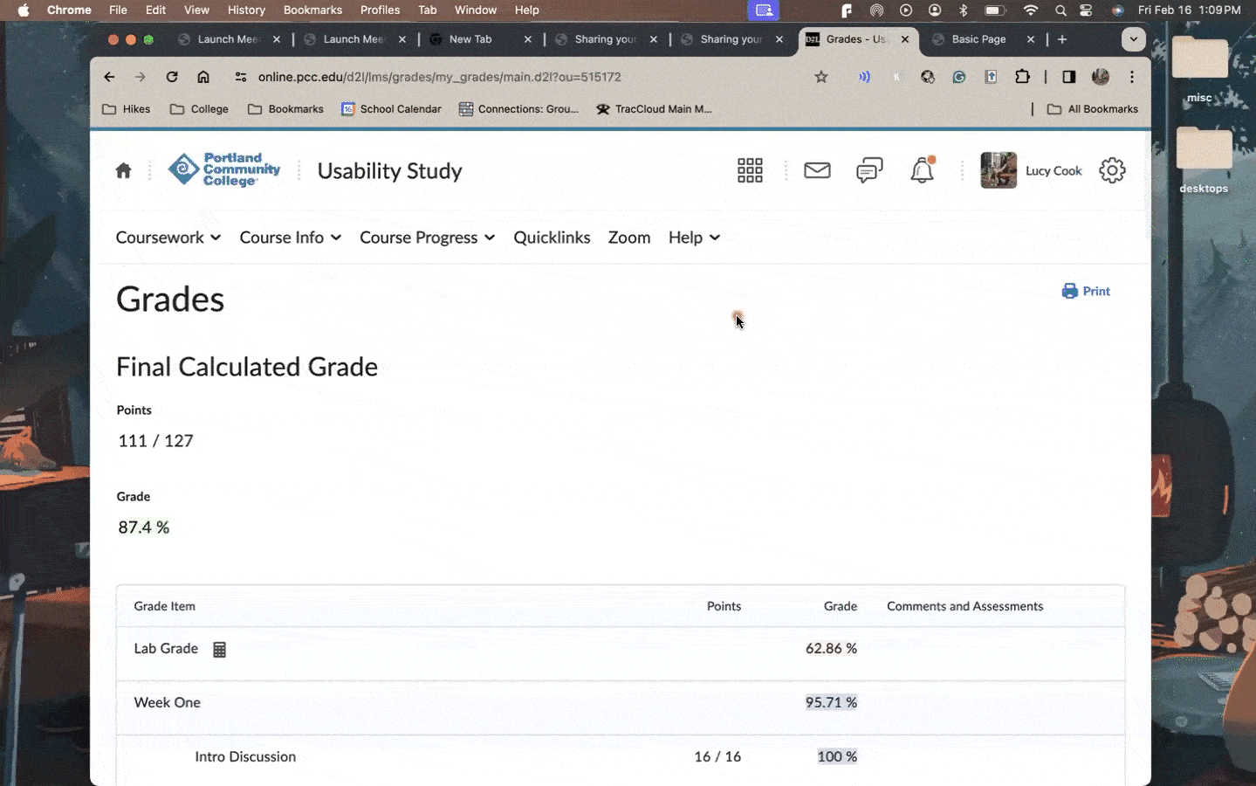1256x786 pixels.
Task: Switch to the Basic Page tab
Action: click(978, 39)
